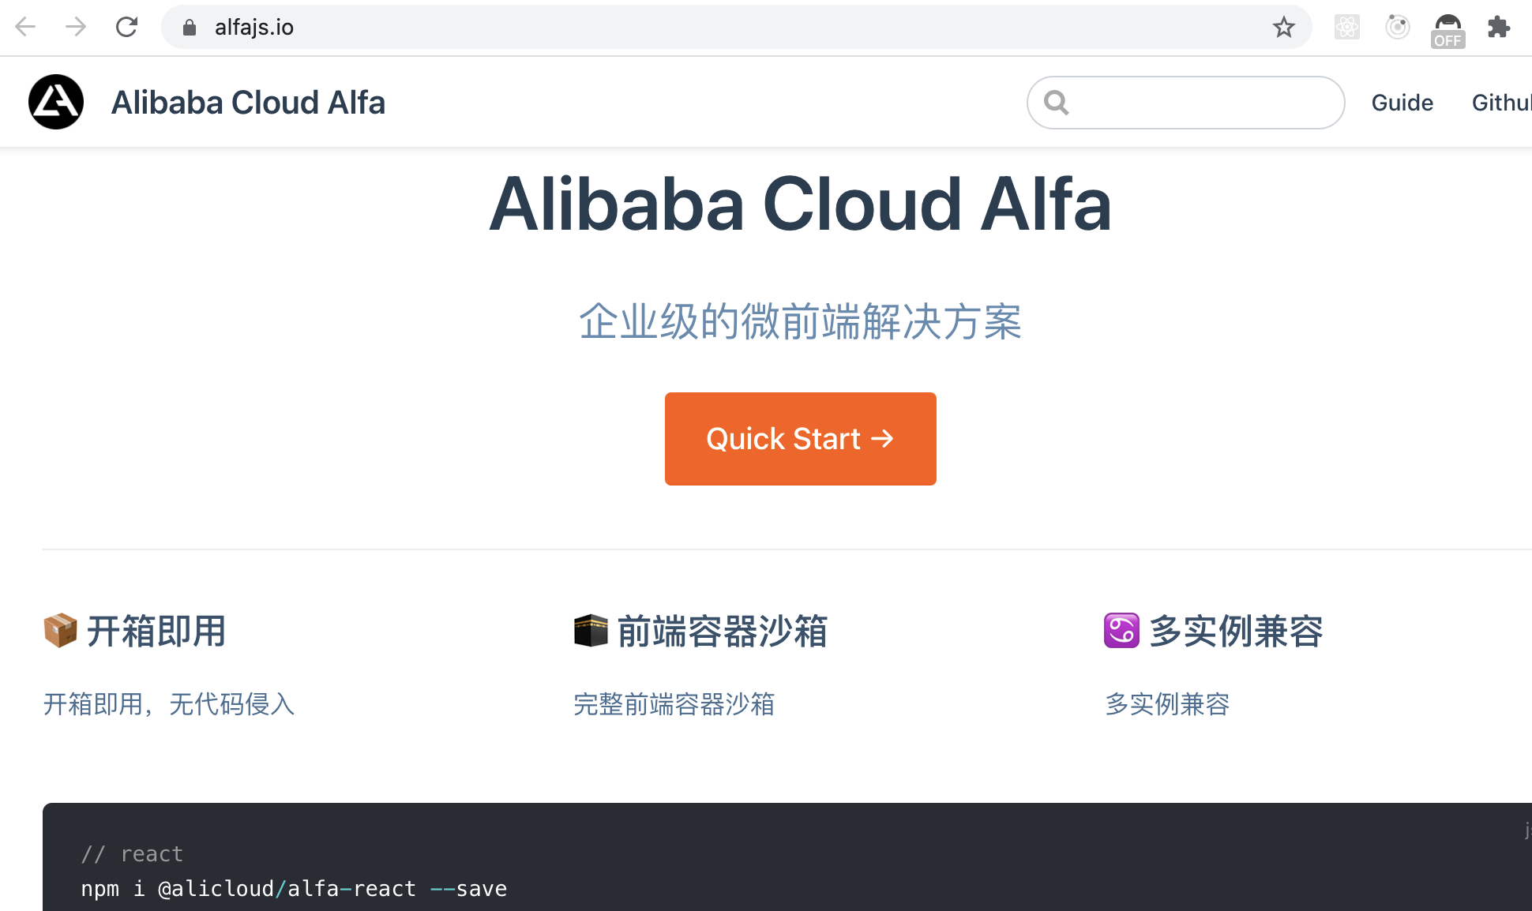Open the Extensions puzzle-piece menu
Screen dimensions: 1532x911
click(1498, 28)
